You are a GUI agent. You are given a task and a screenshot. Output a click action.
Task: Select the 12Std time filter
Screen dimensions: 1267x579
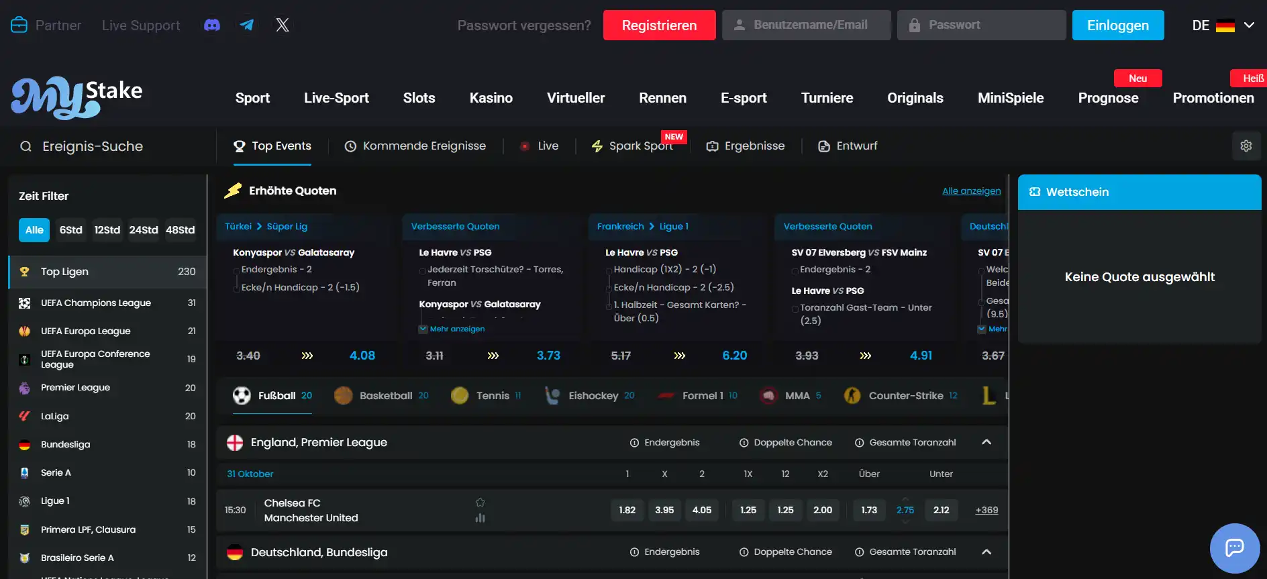107,230
